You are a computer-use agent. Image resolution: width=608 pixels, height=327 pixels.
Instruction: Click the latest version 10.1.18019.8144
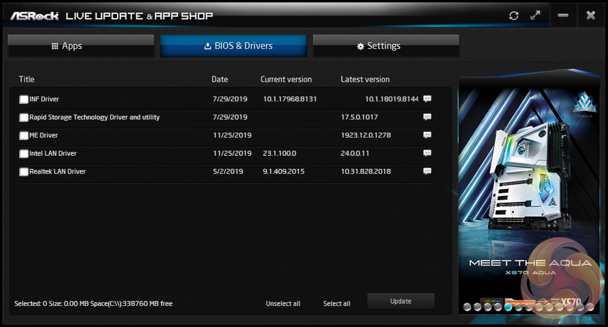[391, 99]
